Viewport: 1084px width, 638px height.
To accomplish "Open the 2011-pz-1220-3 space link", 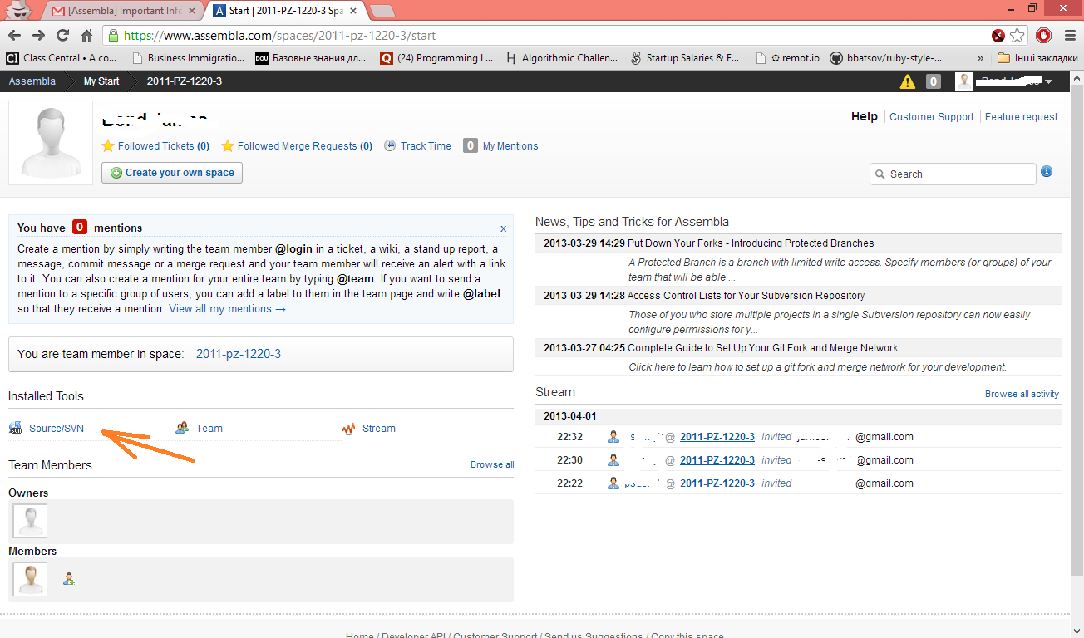I will coord(239,354).
